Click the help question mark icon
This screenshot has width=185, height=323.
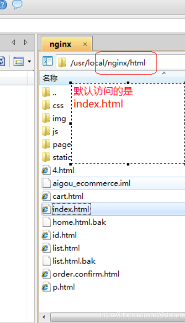coord(2,5)
